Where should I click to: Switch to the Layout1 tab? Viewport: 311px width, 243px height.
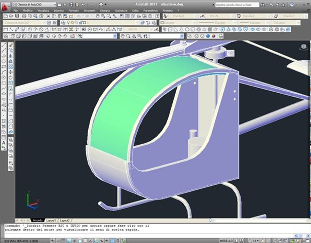[52, 221]
